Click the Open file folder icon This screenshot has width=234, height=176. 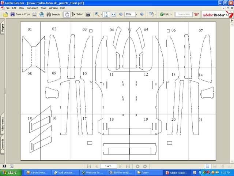tap(5, 14)
